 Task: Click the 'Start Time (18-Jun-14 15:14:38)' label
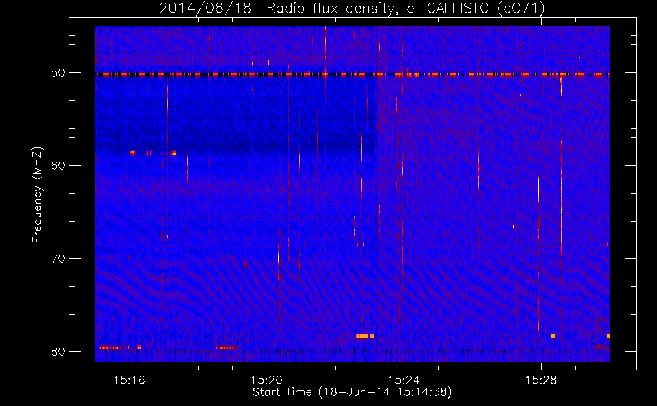pyautogui.click(x=352, y=392)
